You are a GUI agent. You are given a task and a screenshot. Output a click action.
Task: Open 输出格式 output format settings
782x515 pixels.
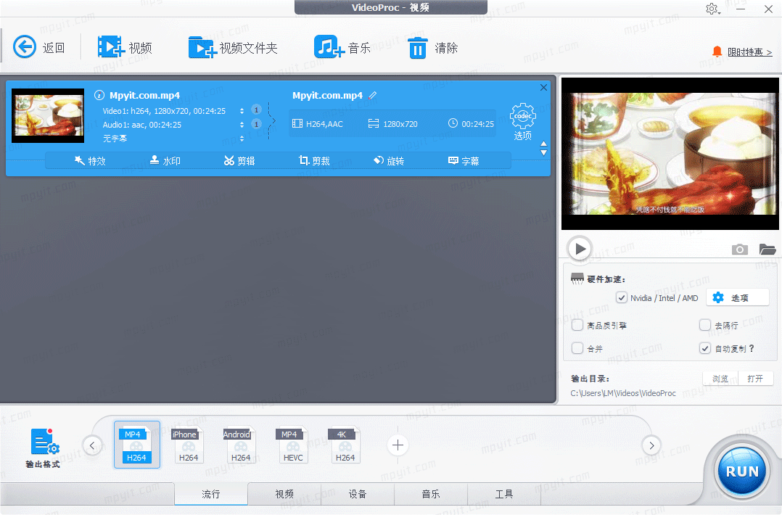(44, 448)
